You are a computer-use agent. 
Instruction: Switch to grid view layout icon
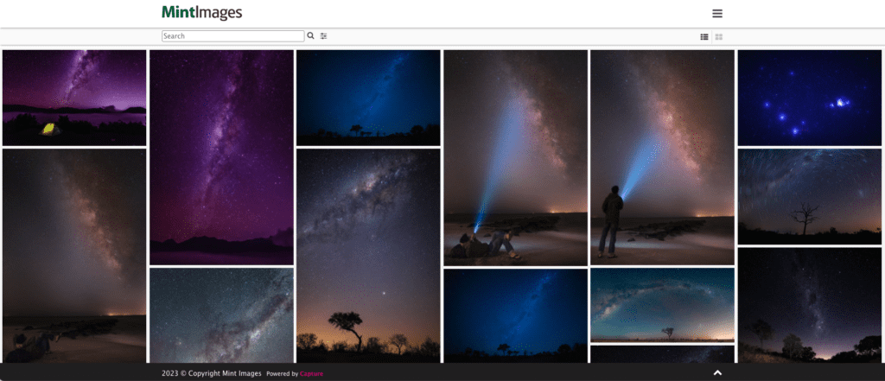(x=718, y=36)
